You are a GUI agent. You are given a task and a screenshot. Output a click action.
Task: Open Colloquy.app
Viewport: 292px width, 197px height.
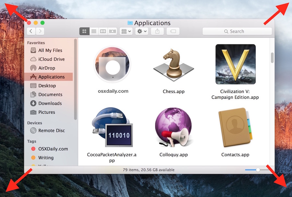coord(174,127)
